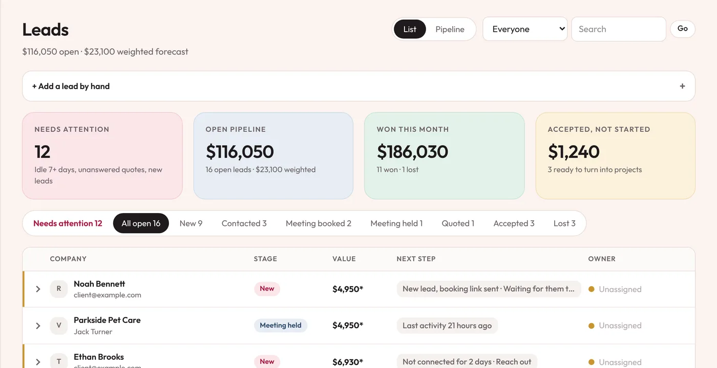
Task: Expand the Noah Bennett row
Action: (x=38, y=289)
